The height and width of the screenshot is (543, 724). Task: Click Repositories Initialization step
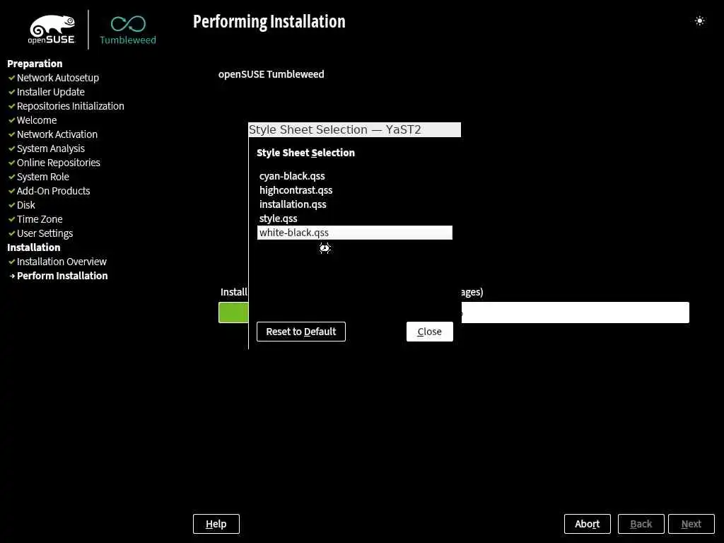click(71, 106)
